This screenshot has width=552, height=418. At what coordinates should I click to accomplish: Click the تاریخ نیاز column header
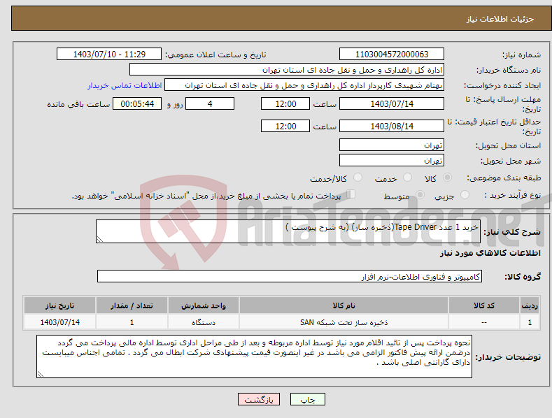point(60,305)
